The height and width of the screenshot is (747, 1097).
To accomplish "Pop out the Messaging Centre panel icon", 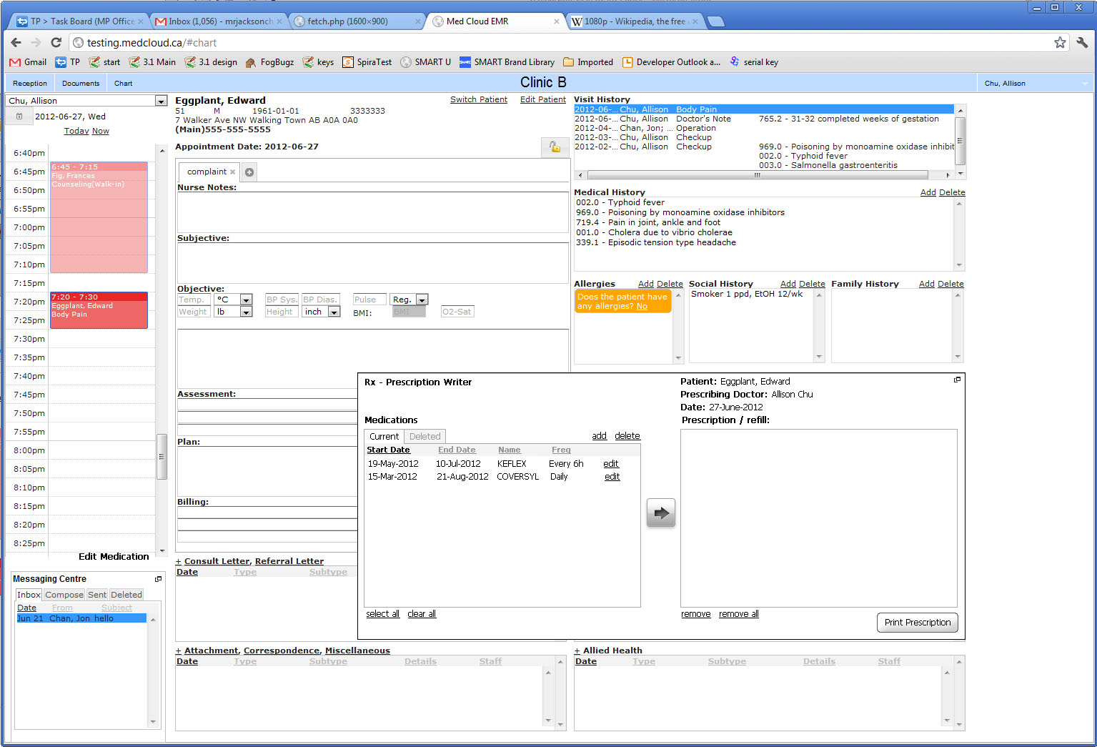I will [x=158, y=578].
